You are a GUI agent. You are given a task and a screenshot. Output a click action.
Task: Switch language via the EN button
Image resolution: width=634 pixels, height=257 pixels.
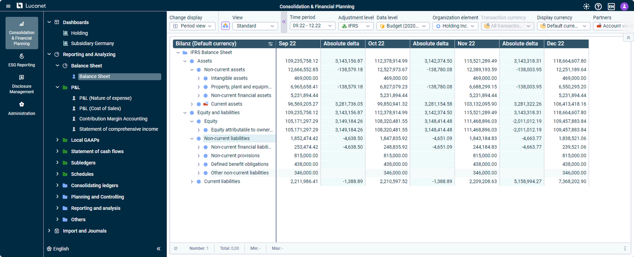point(611,6)
